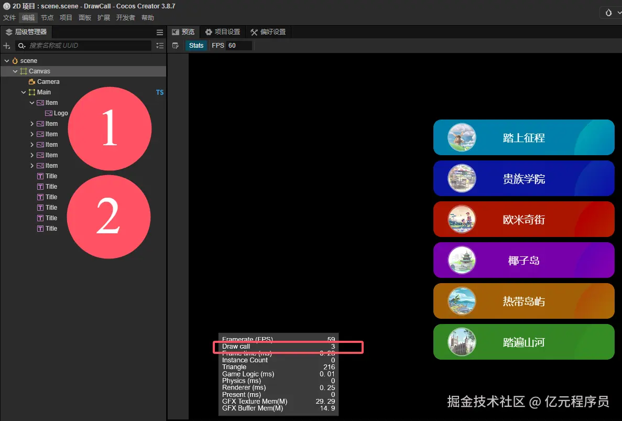Image resolution: width=622 pixels, height=421 pixels.
Task: Click the Main node icon
Action: pyautogui.click(x=32, y=92)
